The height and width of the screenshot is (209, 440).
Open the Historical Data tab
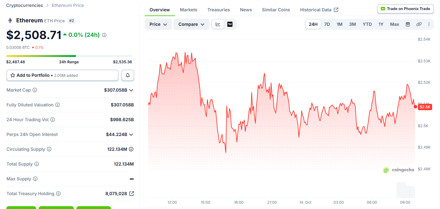click(319, 10)
